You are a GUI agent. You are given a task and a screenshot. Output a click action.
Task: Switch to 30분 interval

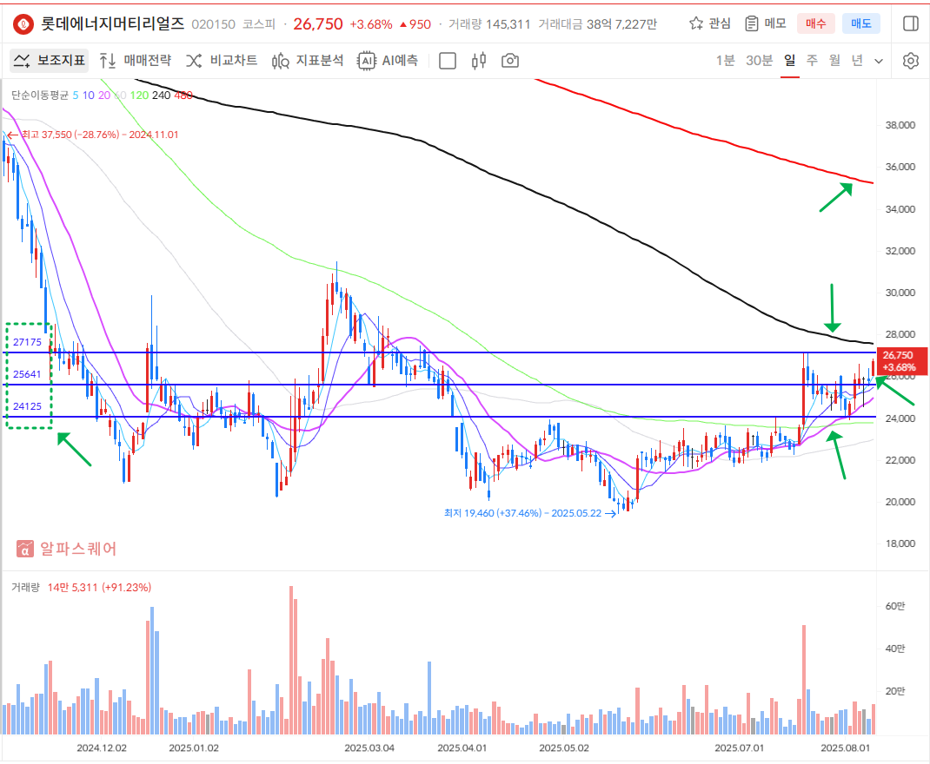(759, 61)
